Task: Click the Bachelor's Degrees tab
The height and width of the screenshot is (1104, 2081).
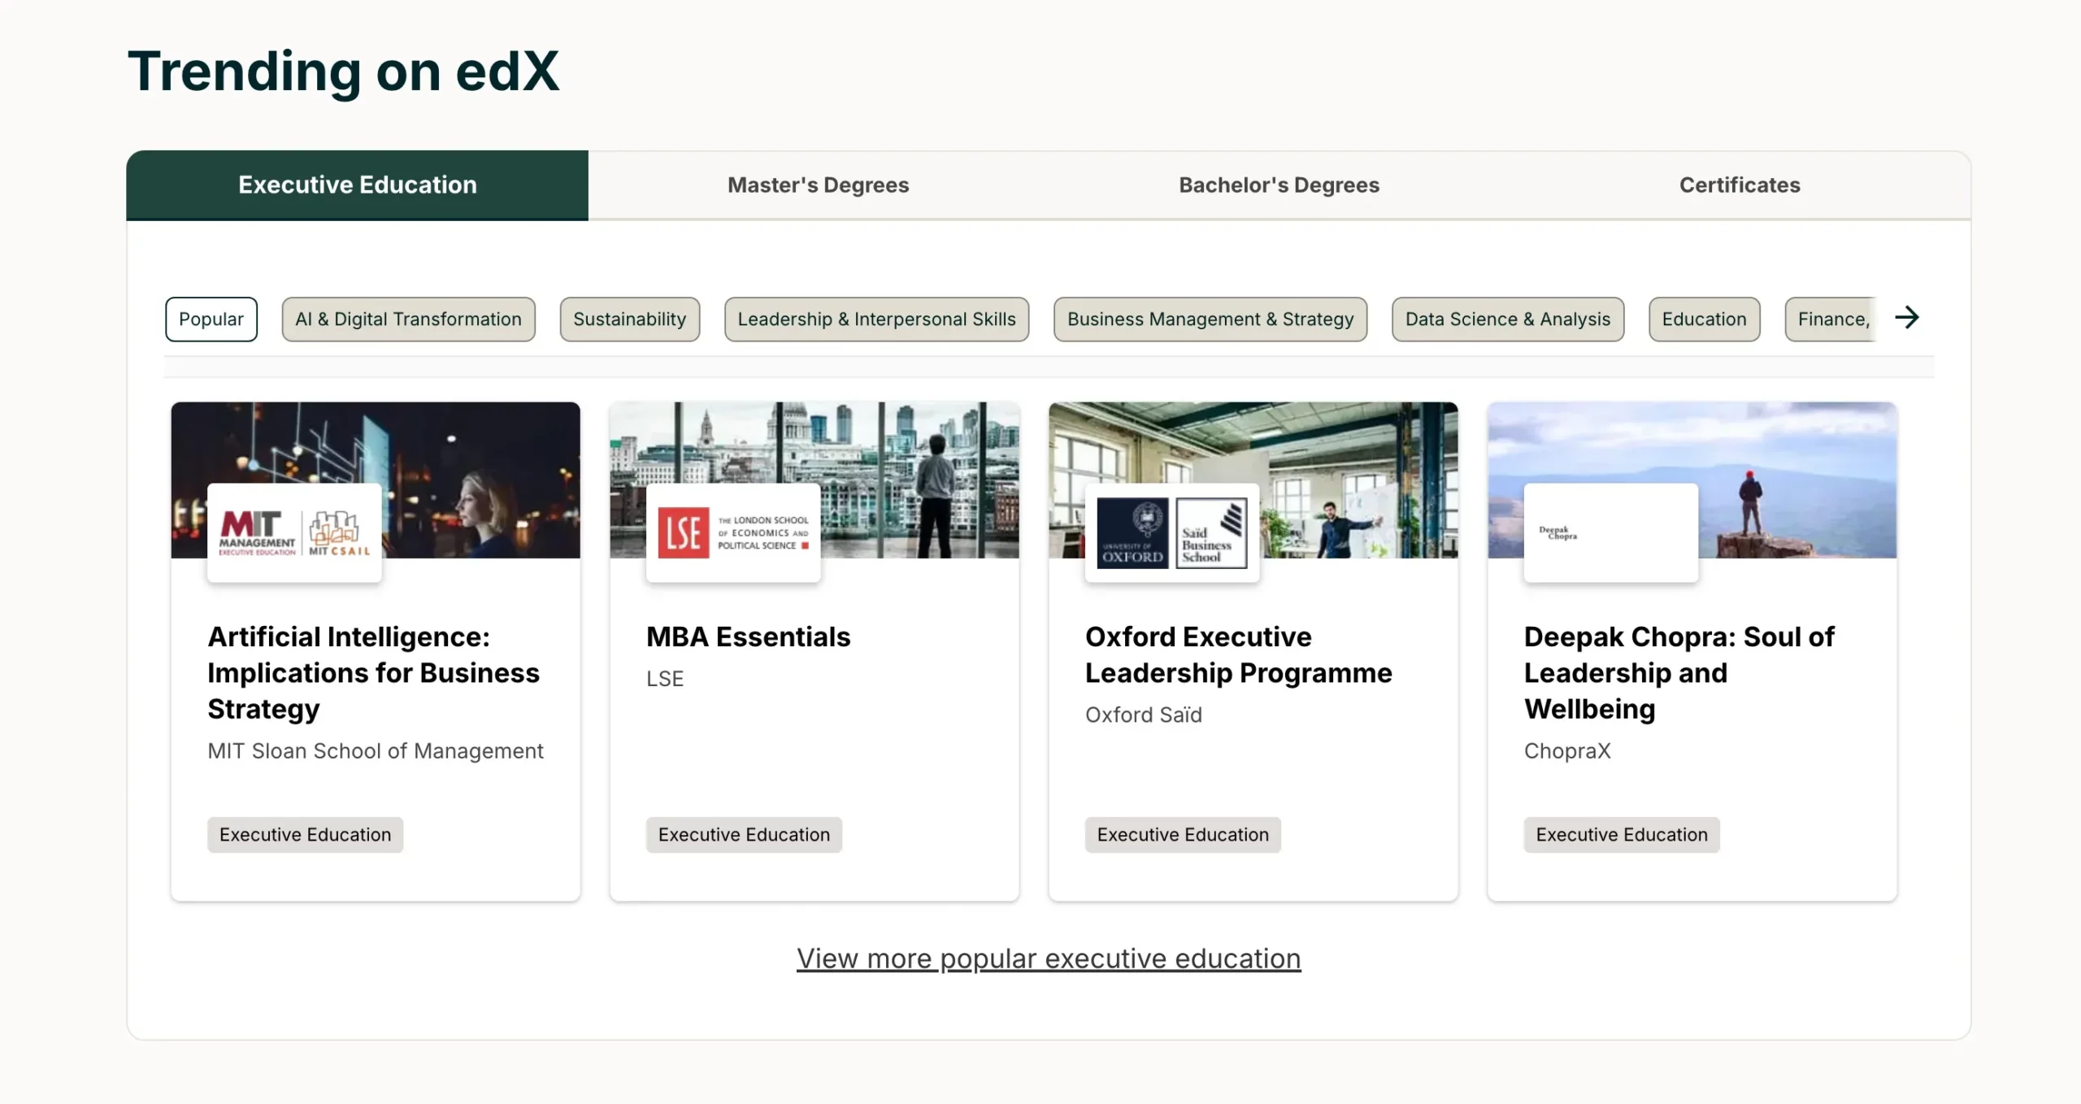Action: tap(1279, 185)
